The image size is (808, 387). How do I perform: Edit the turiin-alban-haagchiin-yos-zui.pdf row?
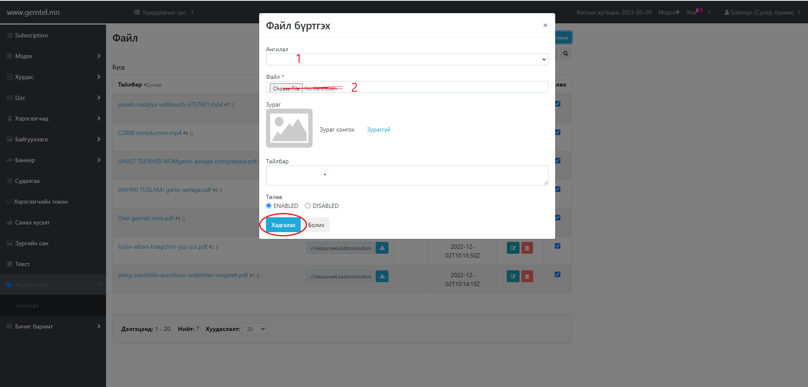click(513, 248)
